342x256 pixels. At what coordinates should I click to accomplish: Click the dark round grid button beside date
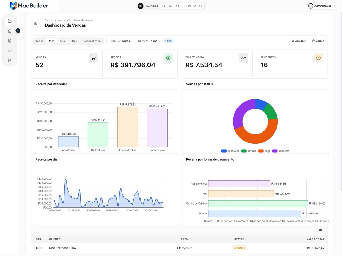pyautogui.click(x=141, y=6)
